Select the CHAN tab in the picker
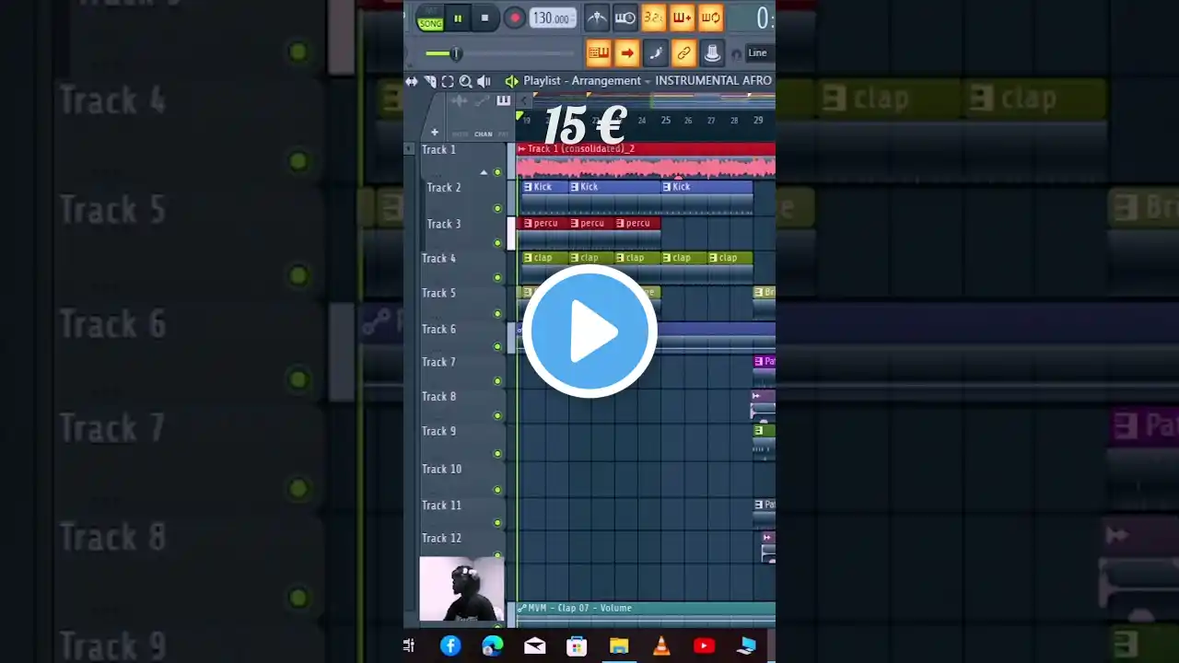 484,134
